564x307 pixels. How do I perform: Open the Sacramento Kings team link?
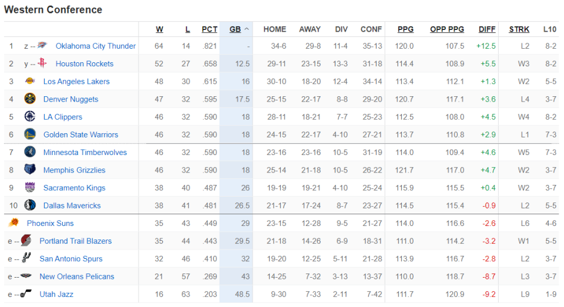[74, 188]
